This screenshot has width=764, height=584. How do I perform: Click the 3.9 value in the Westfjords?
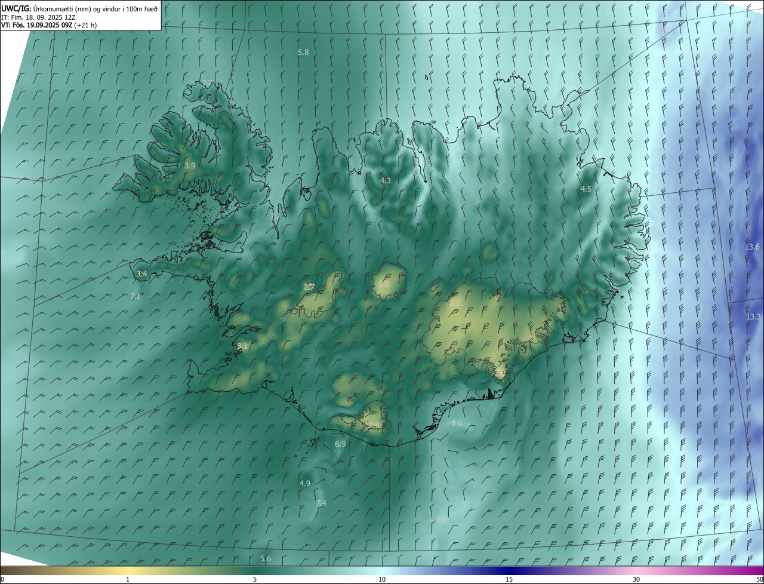tap(190, 165)
